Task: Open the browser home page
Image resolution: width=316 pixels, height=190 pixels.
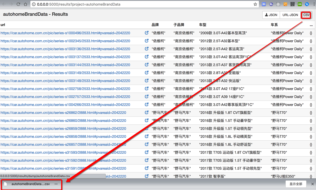Action: pos(25,4)
